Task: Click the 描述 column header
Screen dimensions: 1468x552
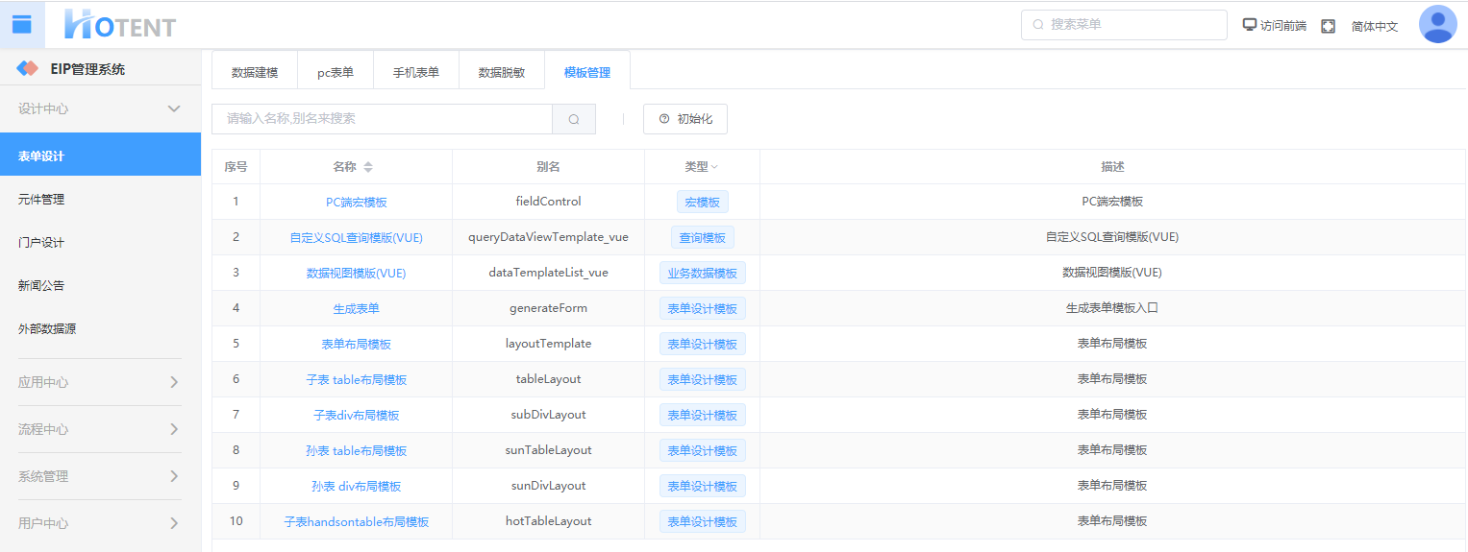Action: click(x=1112, y=167)
